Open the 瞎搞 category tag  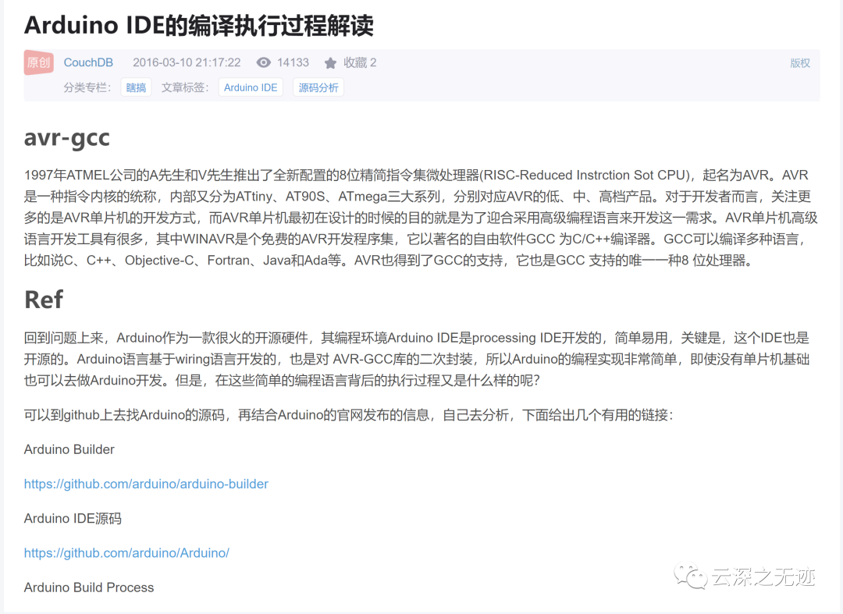coord(136,87)
